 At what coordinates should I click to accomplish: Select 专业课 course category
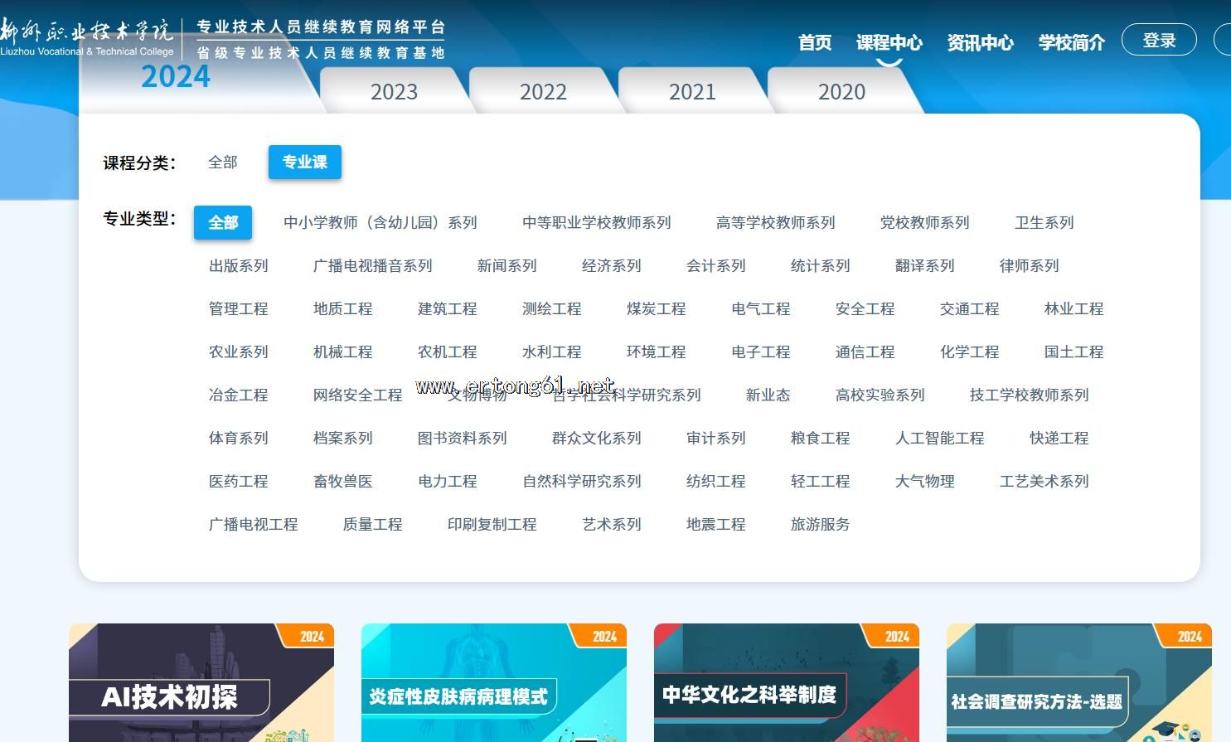point(304,162)
